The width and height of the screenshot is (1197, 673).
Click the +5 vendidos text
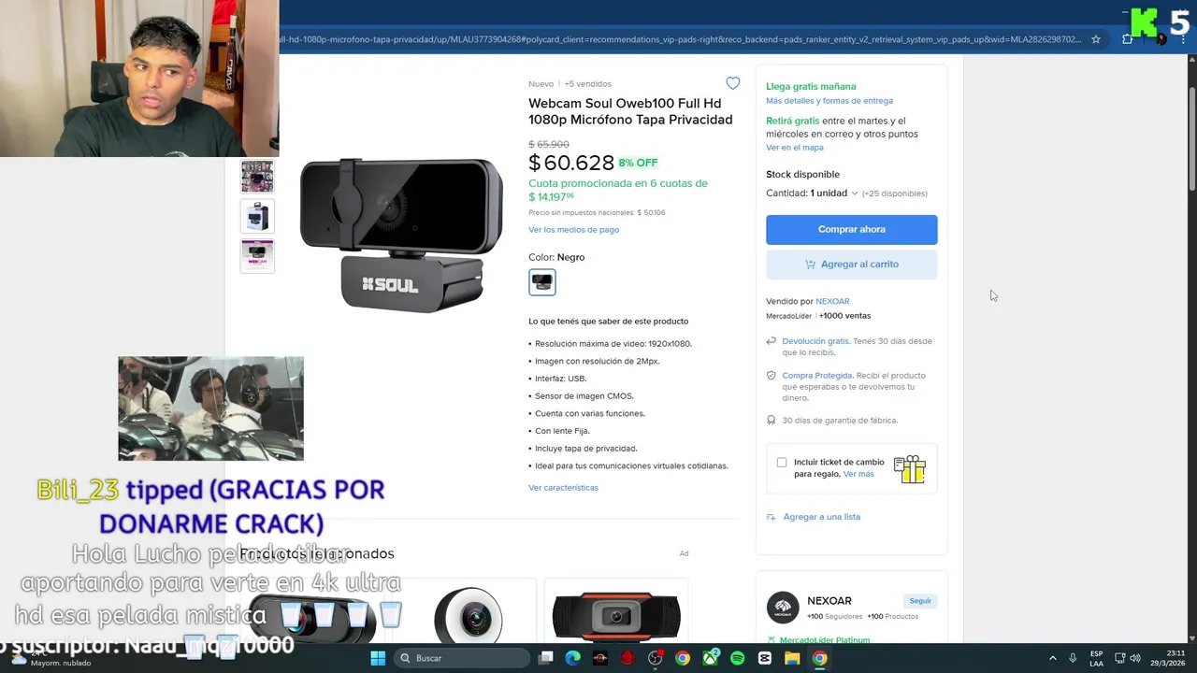tap(587, 84)
